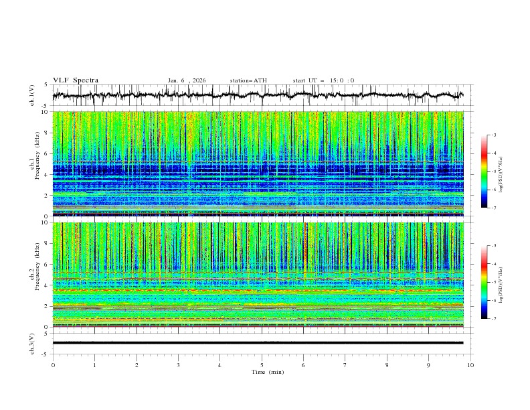Click time-axis tick label "10"
This screenshot has height=410, width=530.
click(x=470, y=365)
